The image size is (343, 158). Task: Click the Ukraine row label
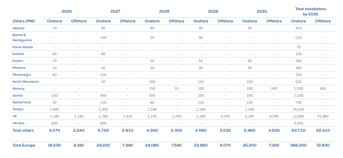coord(19,123)
